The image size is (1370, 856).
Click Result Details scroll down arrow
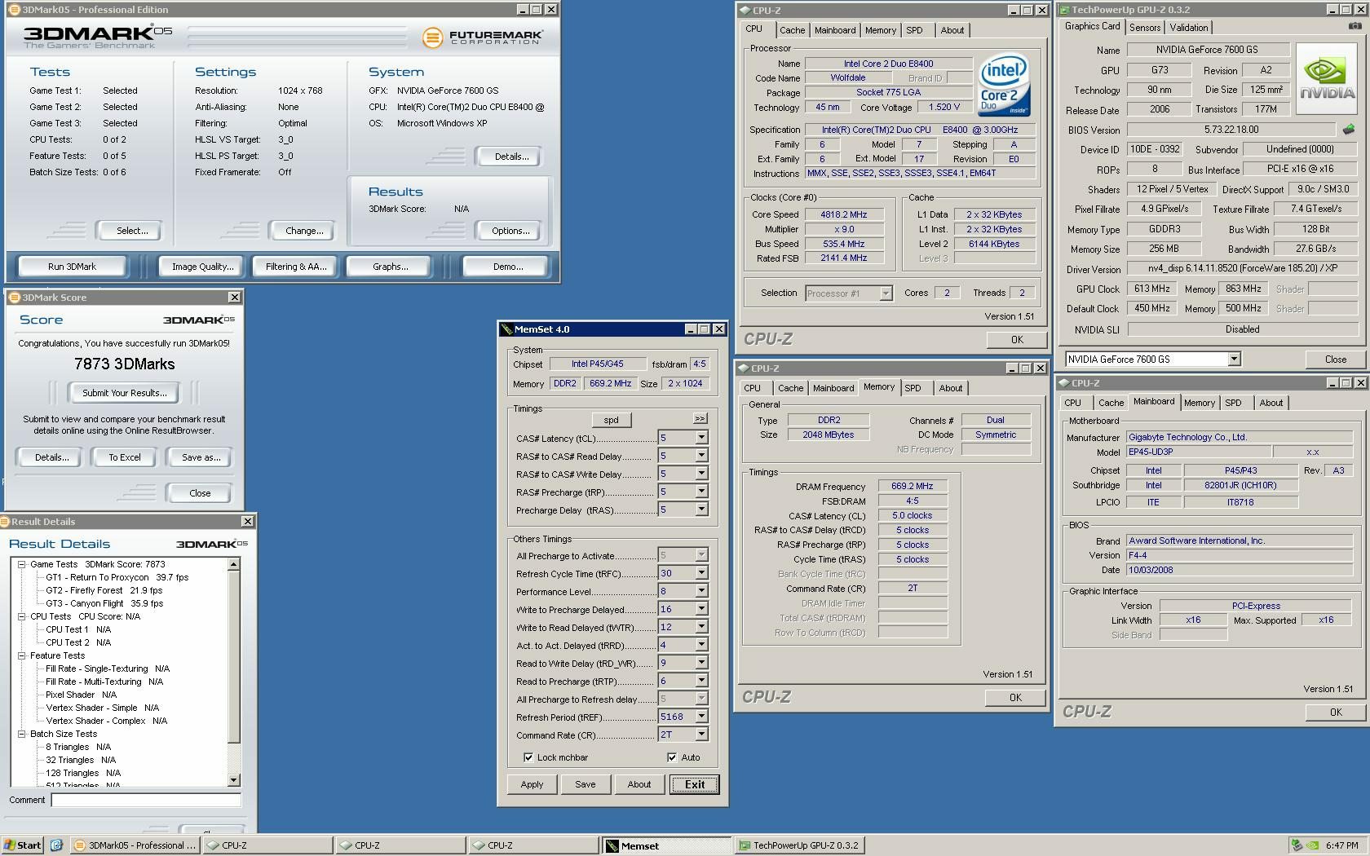[234, 780]
